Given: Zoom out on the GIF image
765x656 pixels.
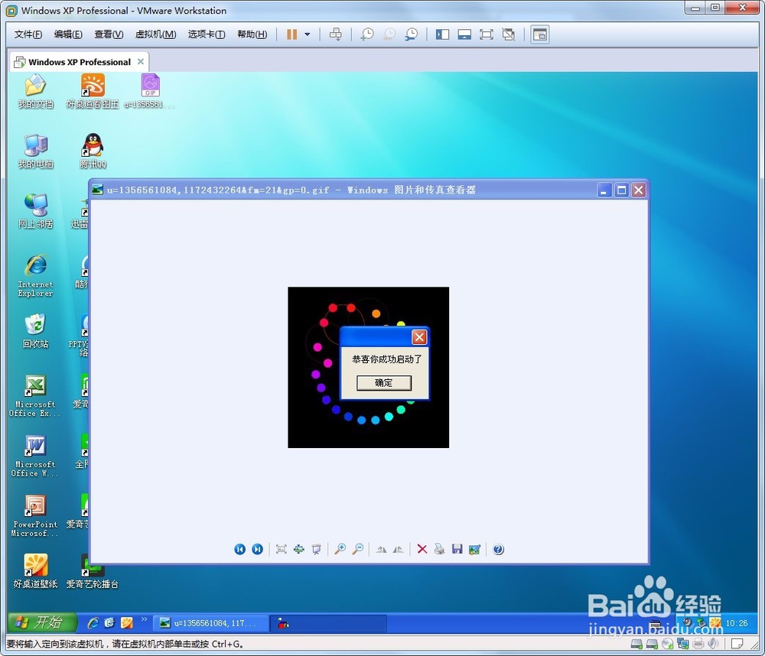Looking at the screenshot, I should click(x=357, y=549).
